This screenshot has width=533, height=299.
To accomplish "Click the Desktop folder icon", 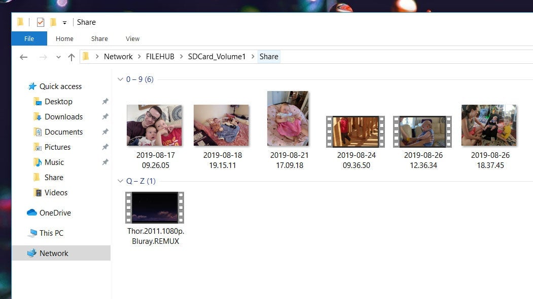I will click(x=38, y=101).
